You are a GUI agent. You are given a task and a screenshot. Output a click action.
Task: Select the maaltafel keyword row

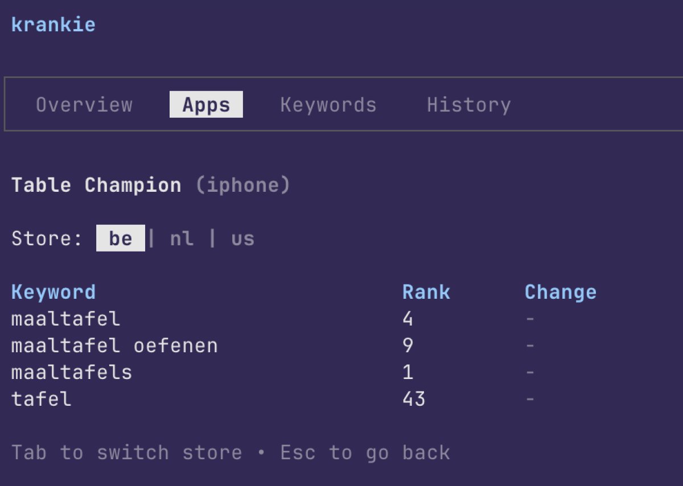(65, 319)
